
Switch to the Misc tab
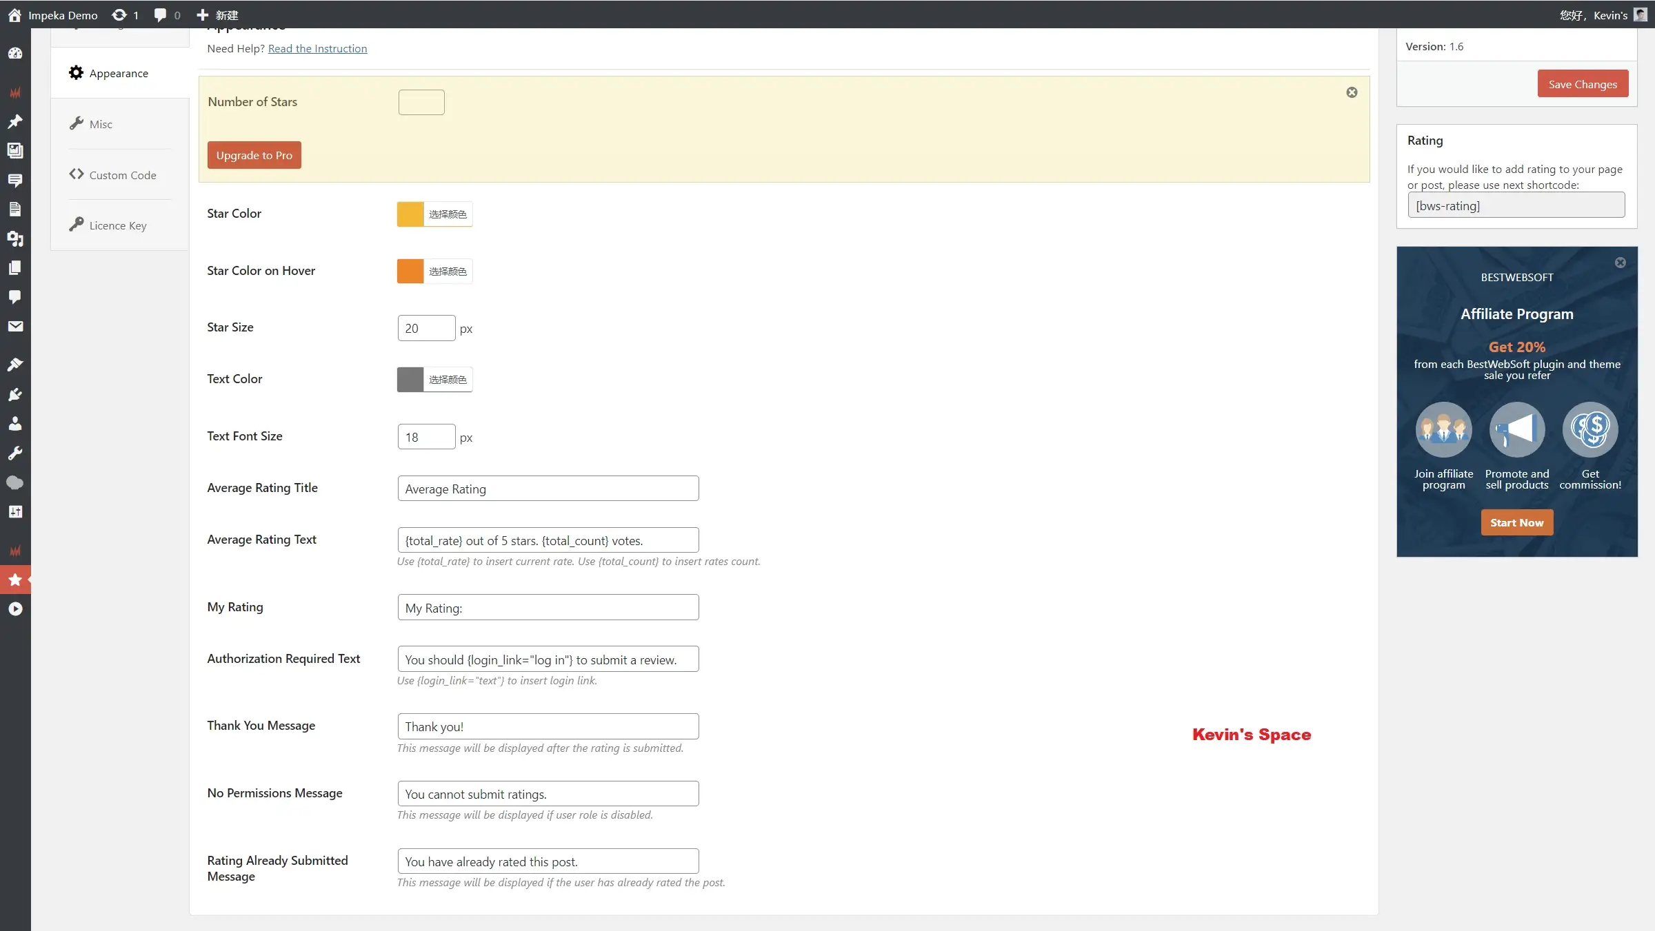[x=101, y=124]
